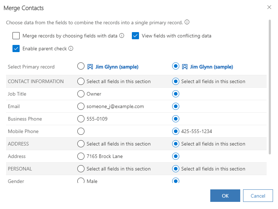
Task: Select all Personal section fields from left record
Action: click(x=81, y=169)
